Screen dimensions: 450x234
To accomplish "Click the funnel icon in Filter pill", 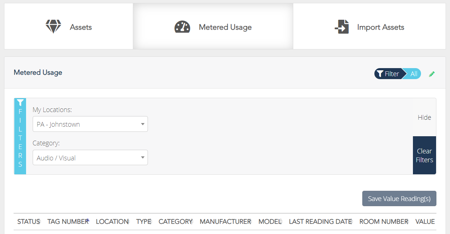I will tap(381, 74).
